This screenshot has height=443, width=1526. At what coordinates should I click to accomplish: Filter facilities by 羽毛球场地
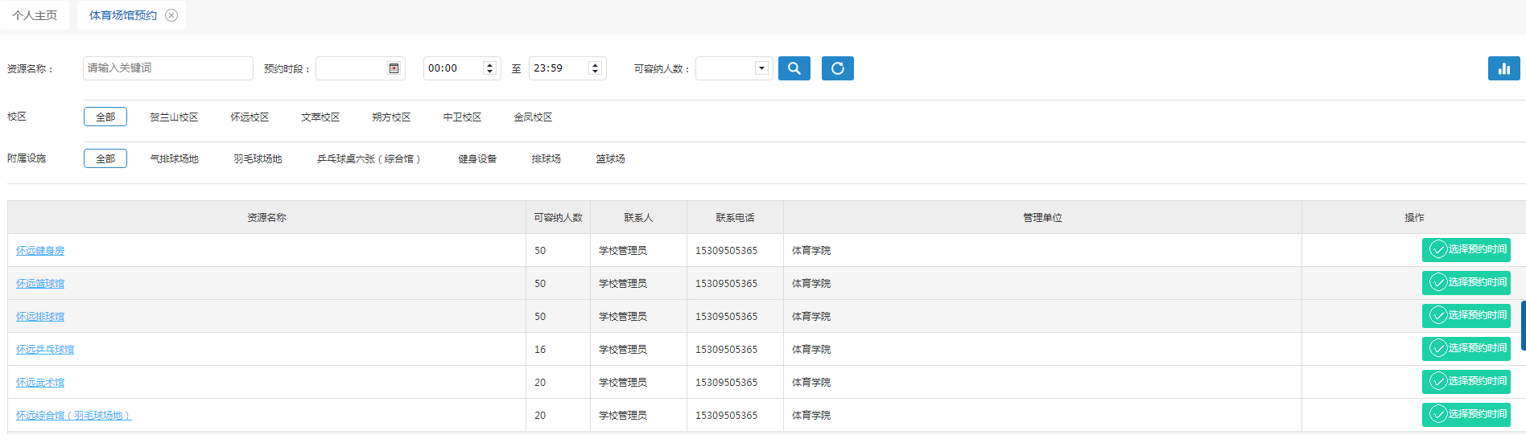258,159
